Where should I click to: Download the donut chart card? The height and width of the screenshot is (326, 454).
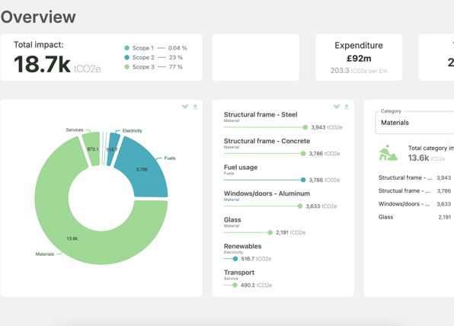pos(195,107)
